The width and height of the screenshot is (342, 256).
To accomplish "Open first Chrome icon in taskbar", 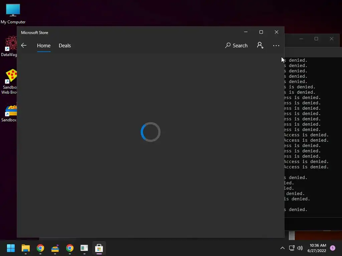I will pyautogui.click(x=40, y=248).
